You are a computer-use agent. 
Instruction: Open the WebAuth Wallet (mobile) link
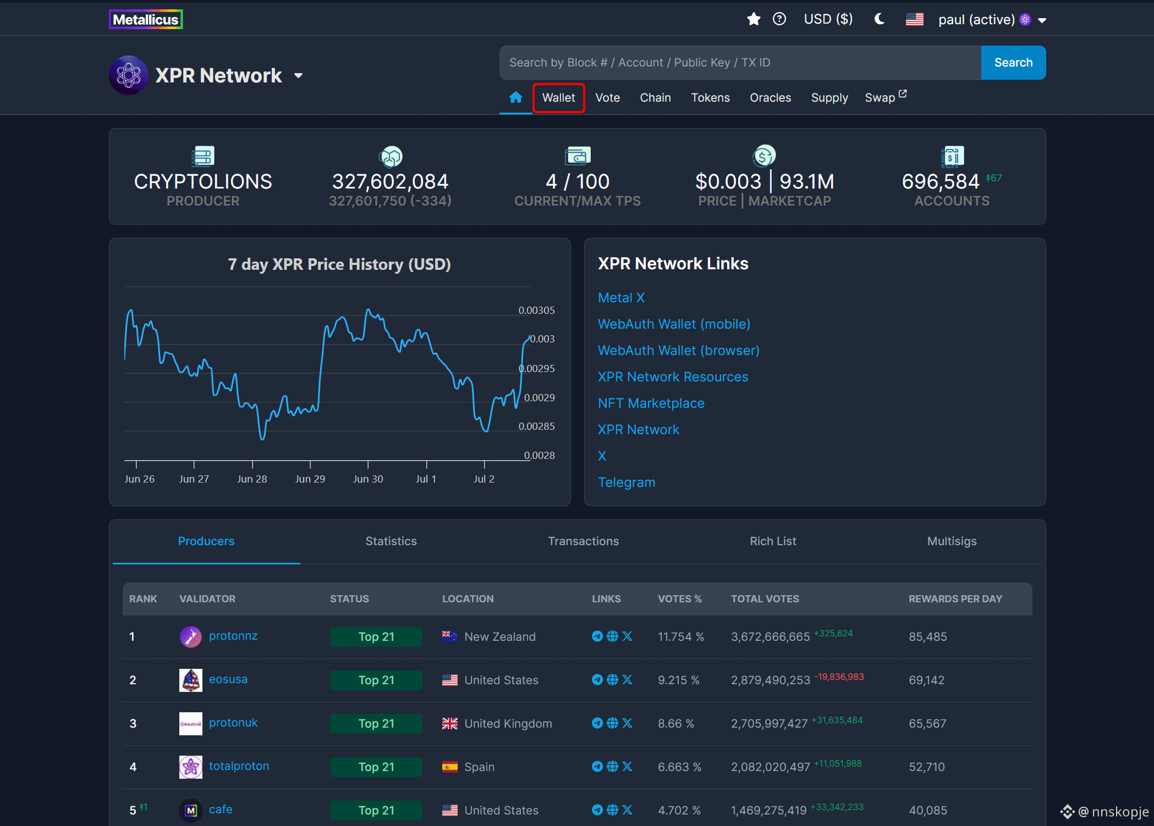coord(674,324)
